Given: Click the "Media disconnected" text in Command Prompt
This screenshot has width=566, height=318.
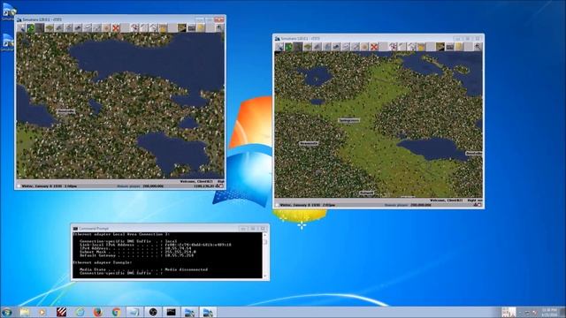Looking at the screenshot, I should [x=187, y=269].
